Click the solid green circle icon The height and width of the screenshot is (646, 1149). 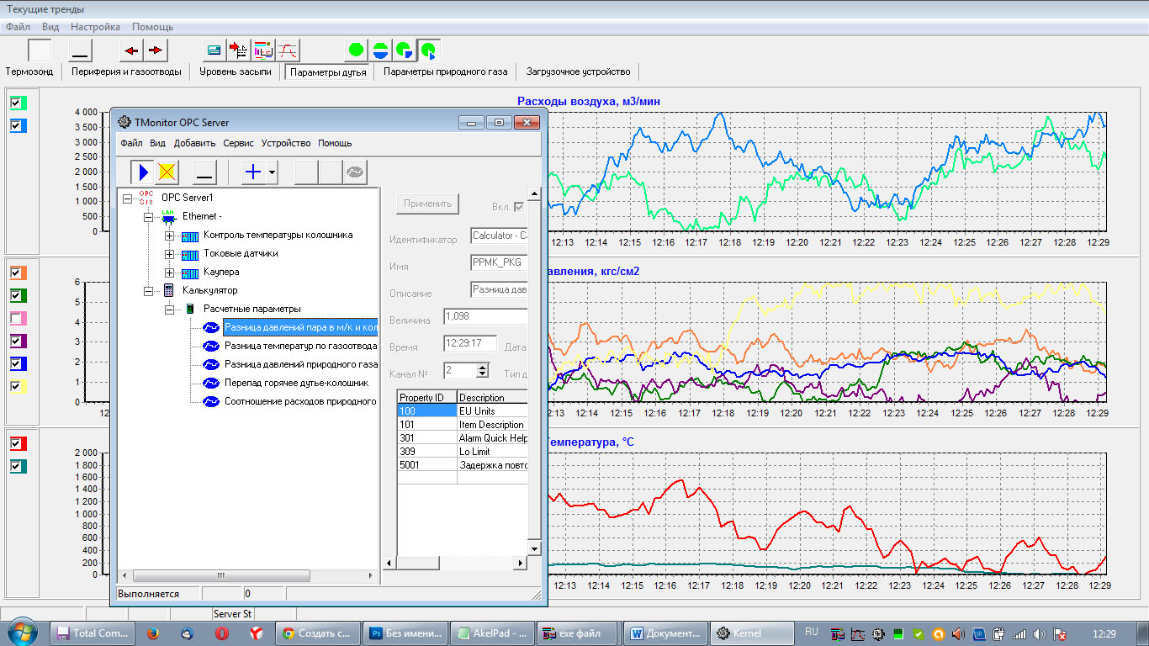[x=356, y=50]
